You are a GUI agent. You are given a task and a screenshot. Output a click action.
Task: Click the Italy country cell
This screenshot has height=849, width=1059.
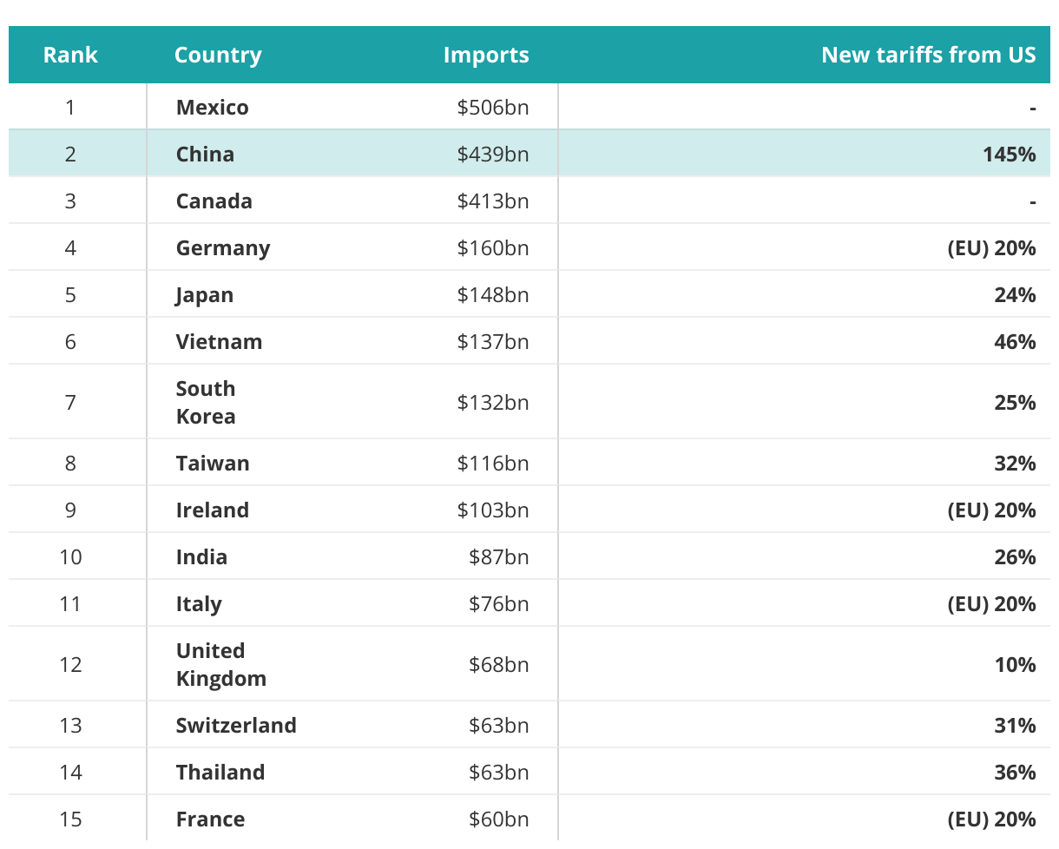pyautogui.click(x=199, y=604)
